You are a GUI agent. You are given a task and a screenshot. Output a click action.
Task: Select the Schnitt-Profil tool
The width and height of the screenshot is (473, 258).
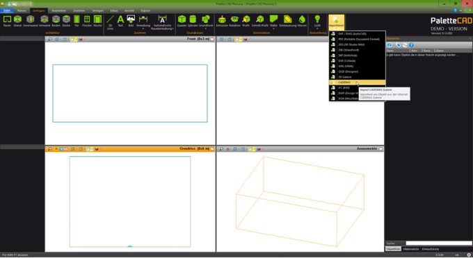pos(259,21)
